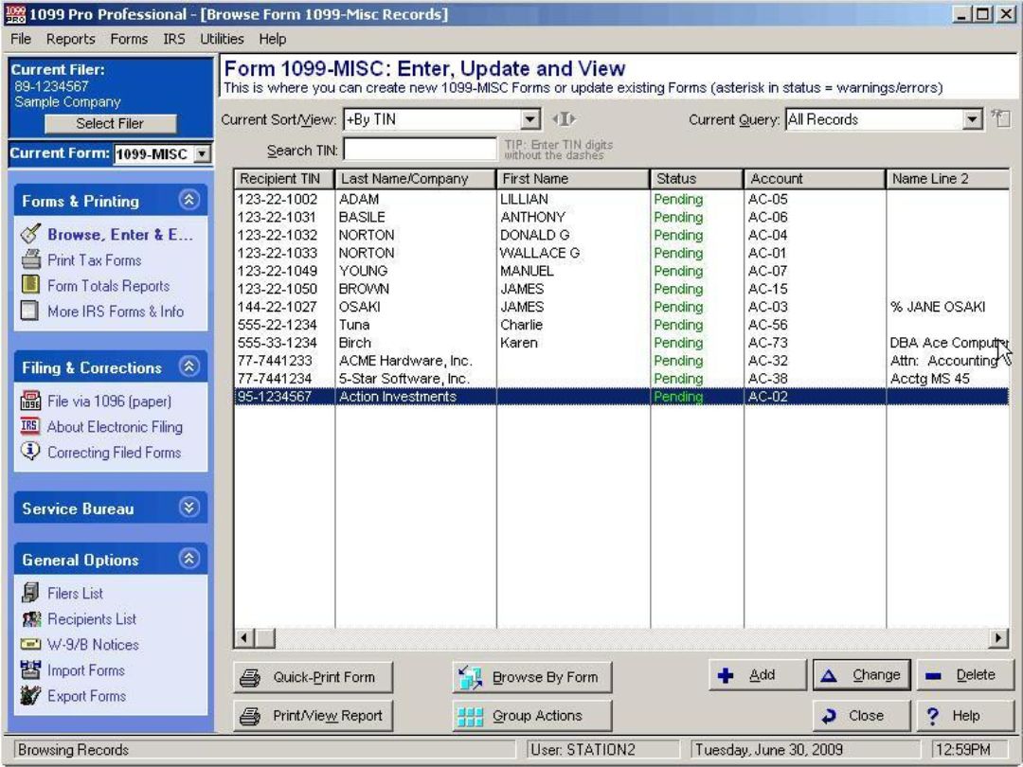Add a new record with Add button

[x=758, y=675]
